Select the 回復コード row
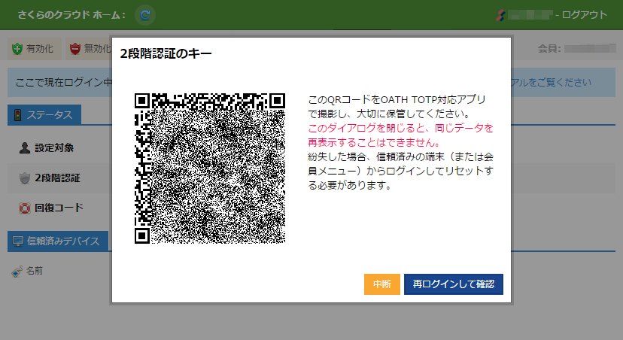The image size is (623, 340). 59,208
